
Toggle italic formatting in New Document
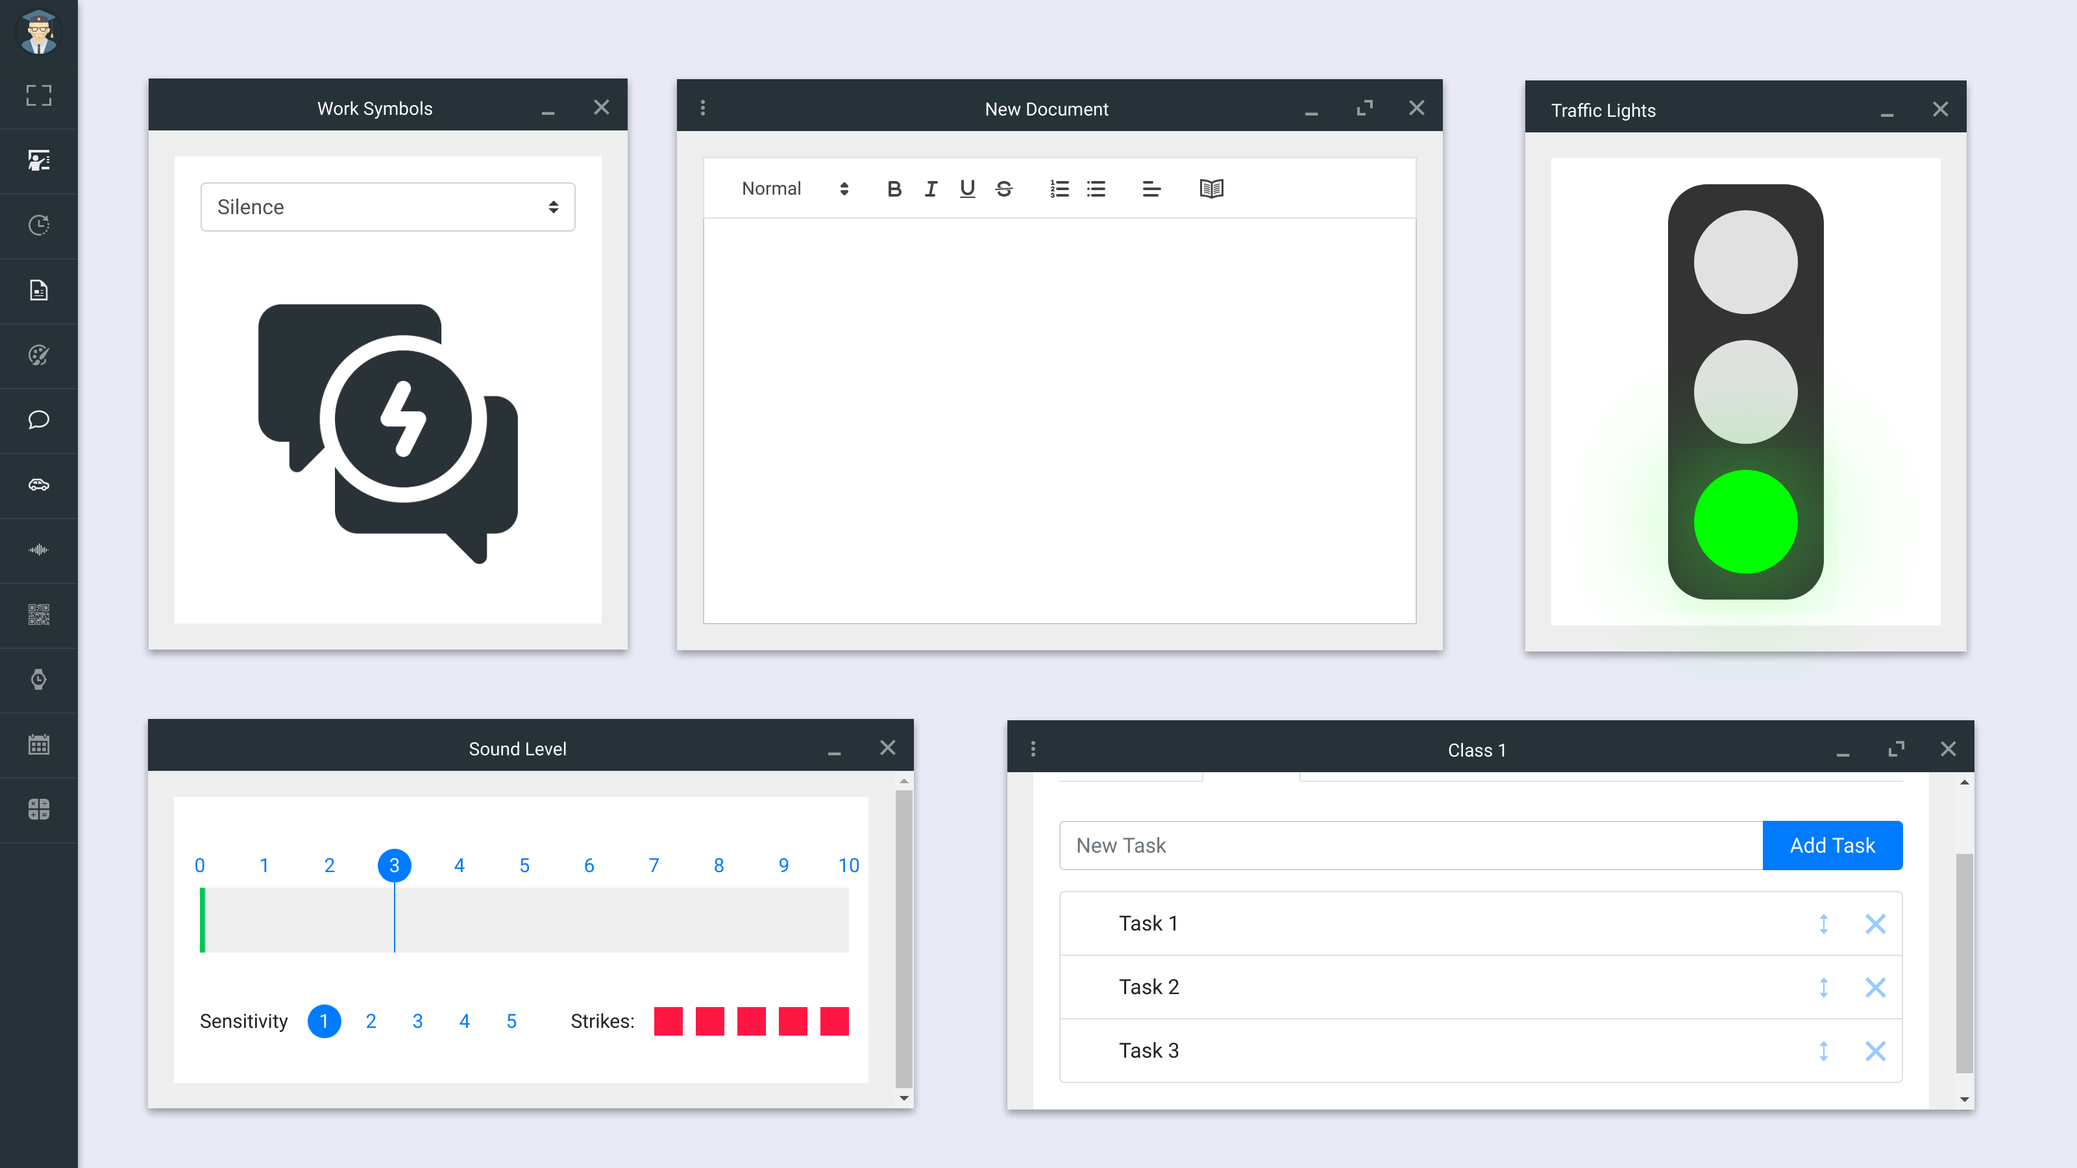[931, 189]
